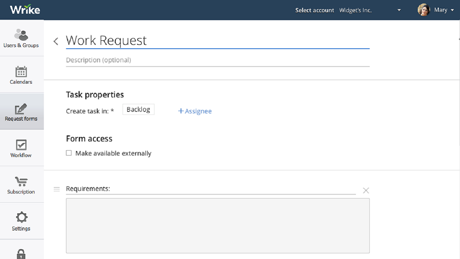
Task: Select Request forms sidebar icon
Action: click(21, 109)
